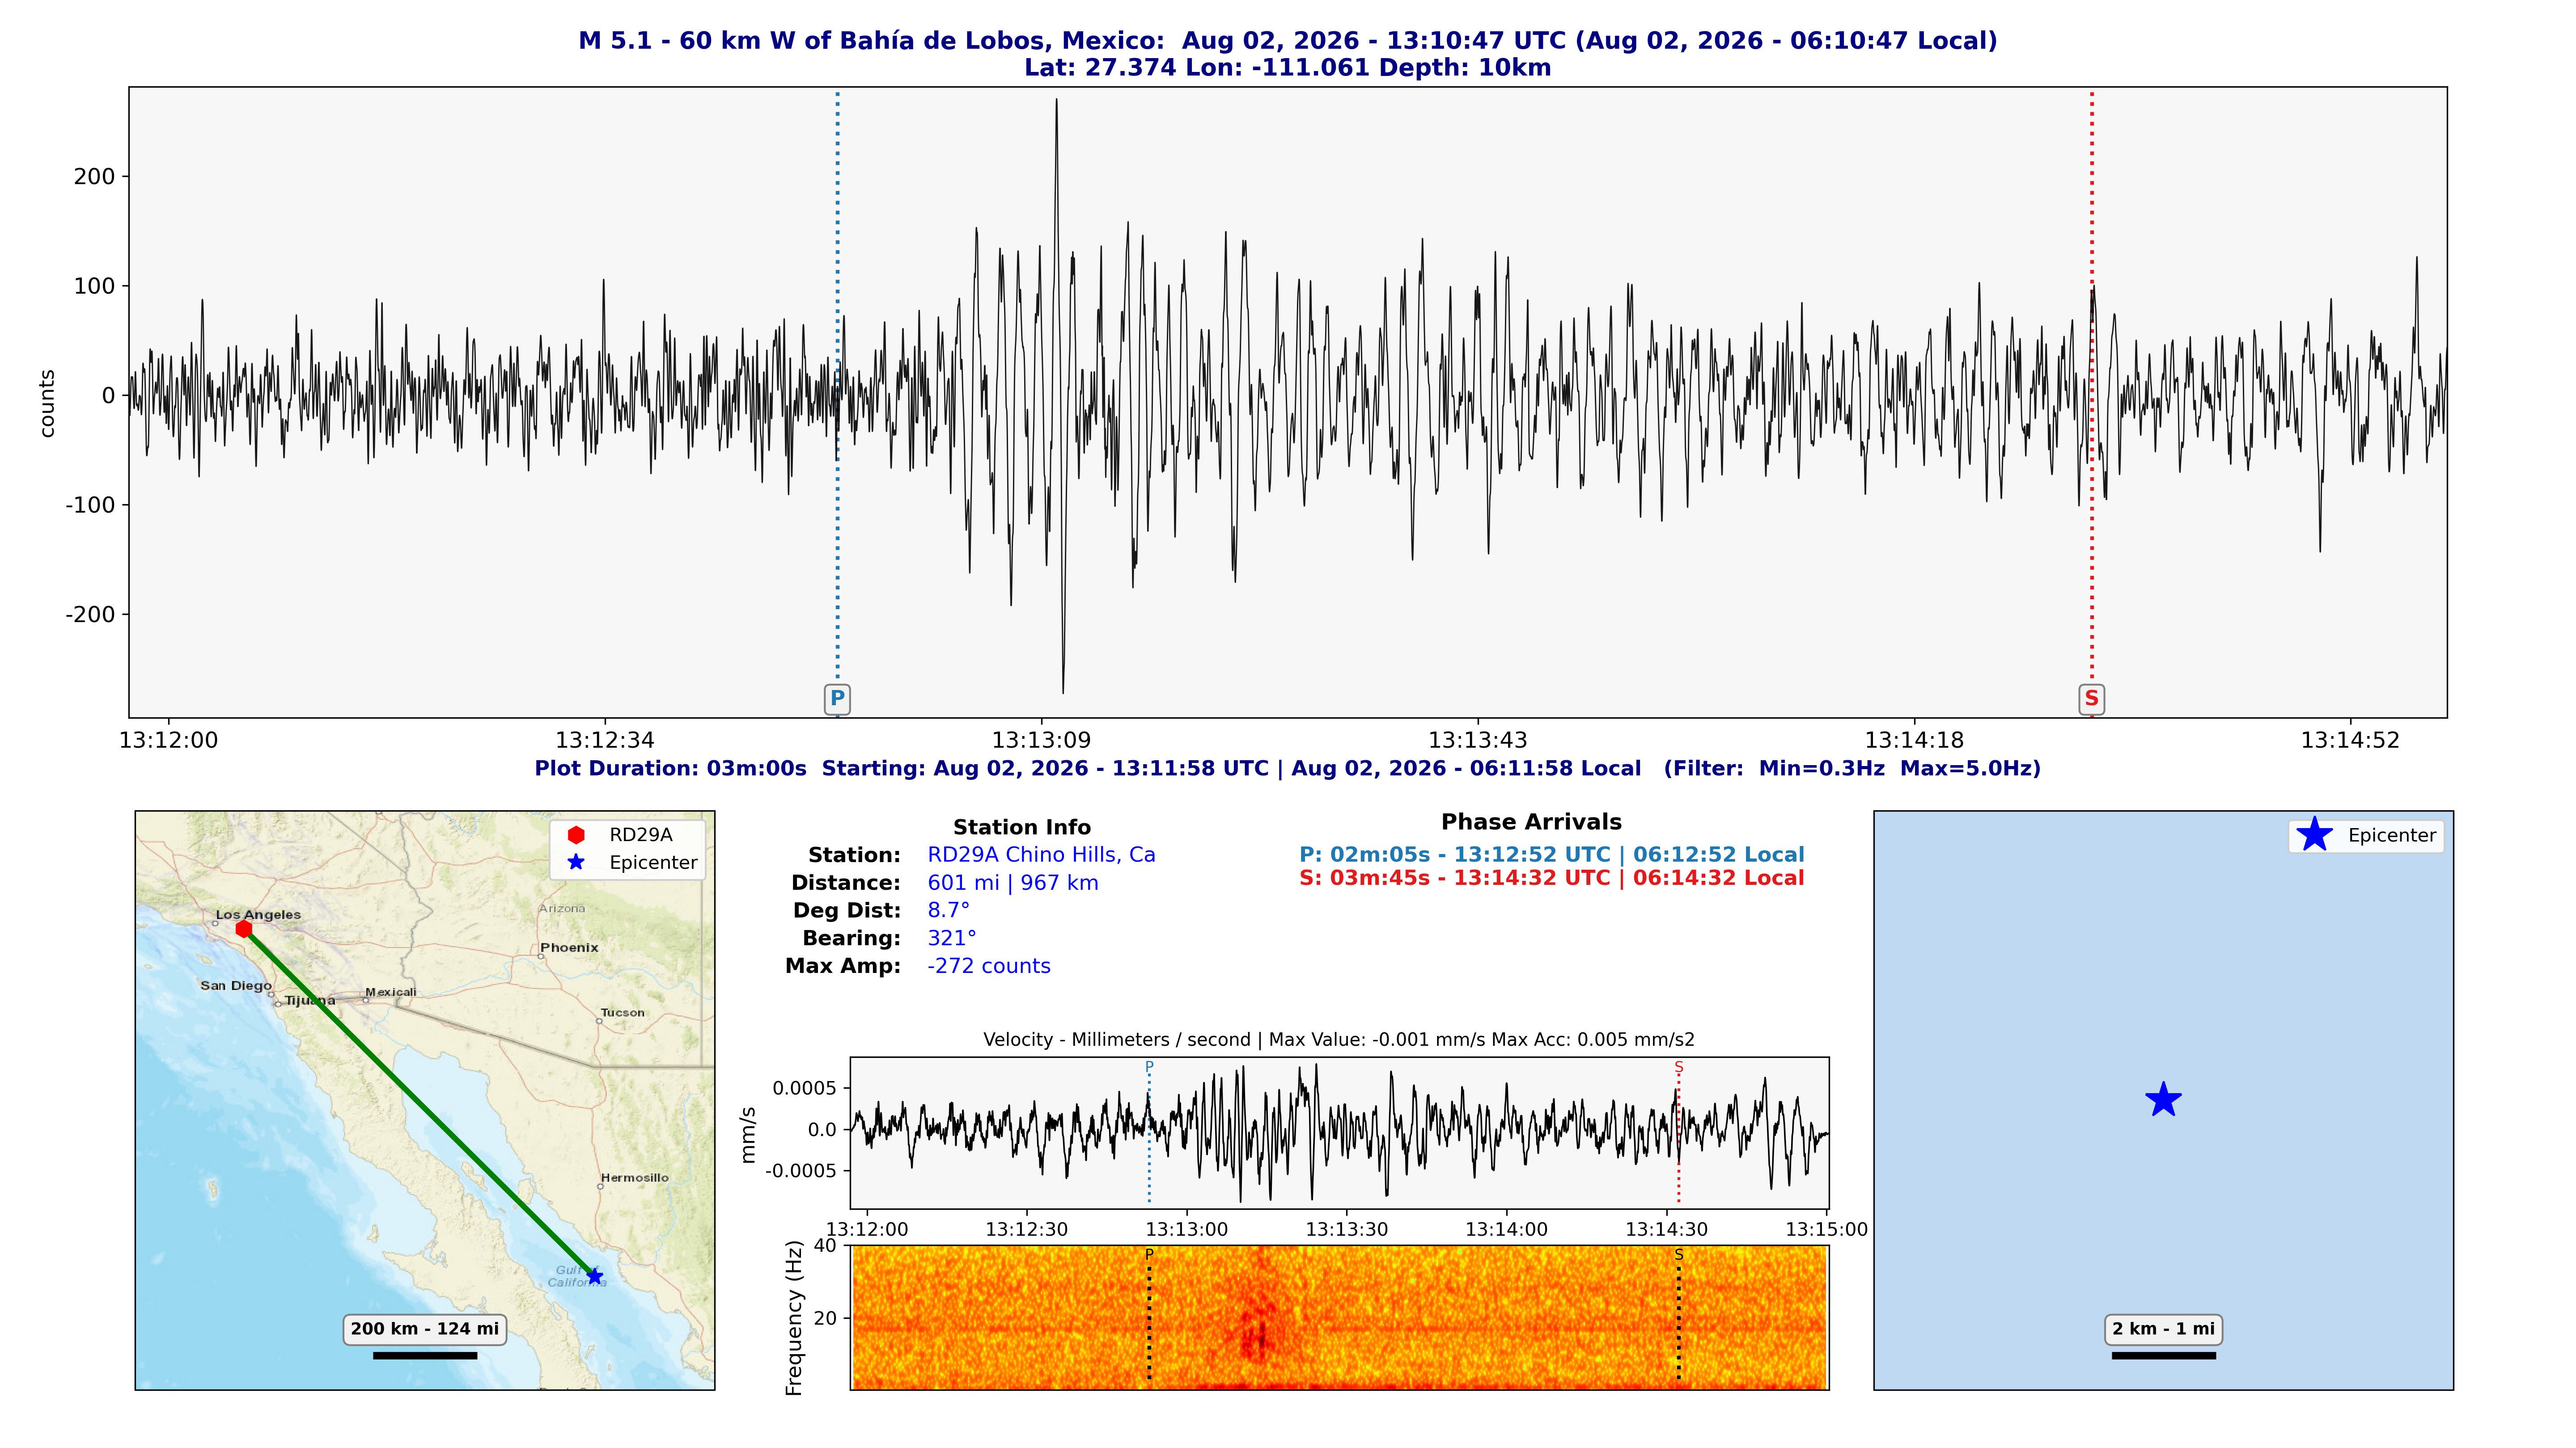Screen dimensions: 2576x1448
Task: Click the small blue star in the left map legend
Action: 576,863
